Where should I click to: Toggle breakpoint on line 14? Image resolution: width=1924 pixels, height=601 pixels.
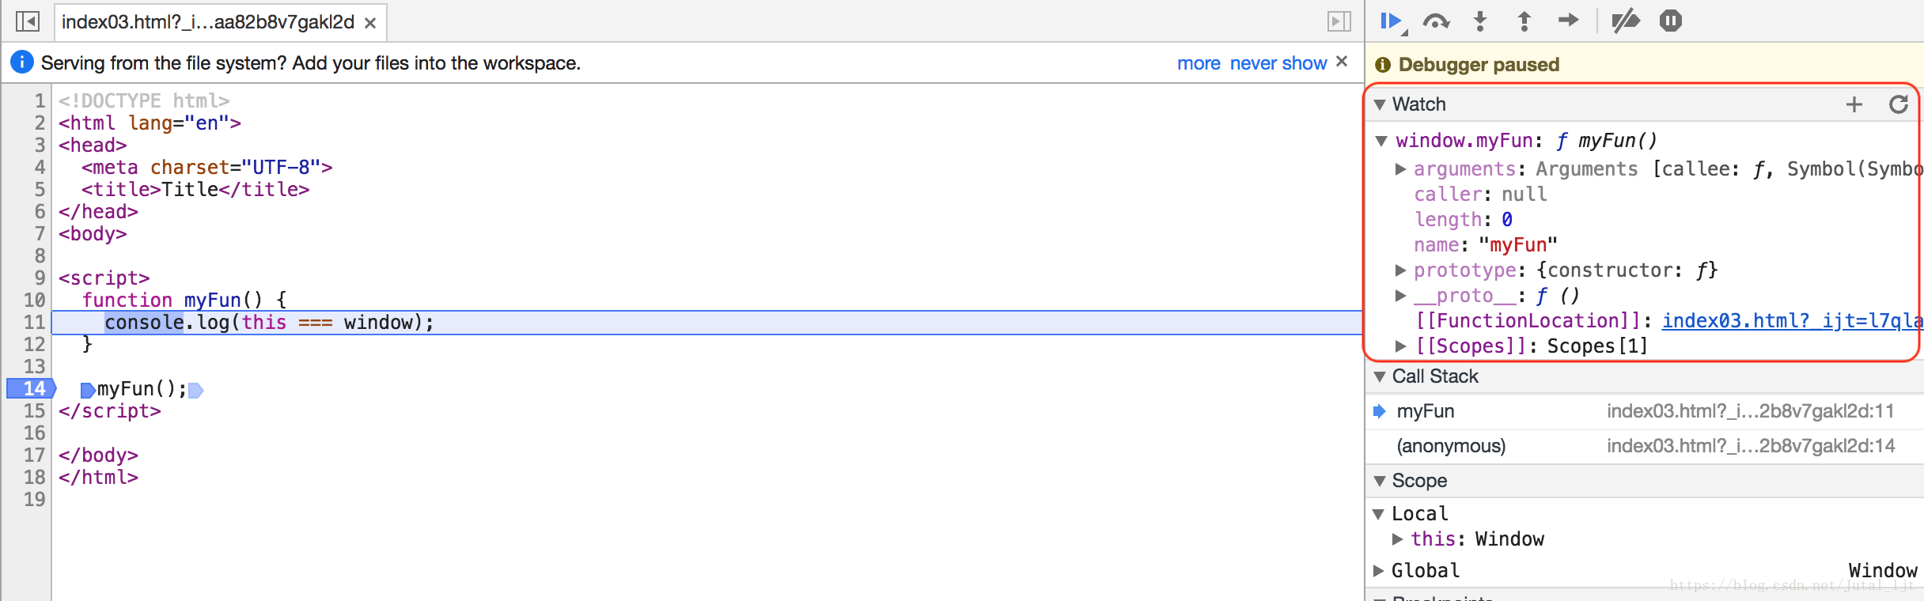point(30,388)
